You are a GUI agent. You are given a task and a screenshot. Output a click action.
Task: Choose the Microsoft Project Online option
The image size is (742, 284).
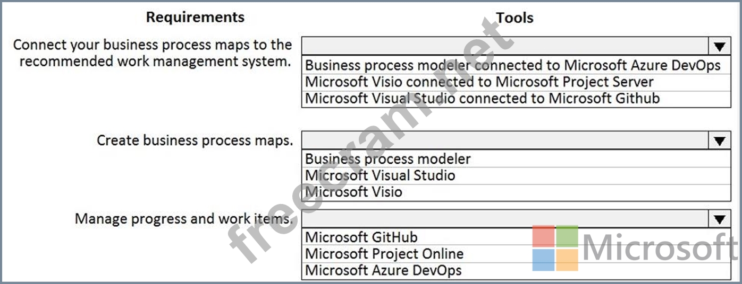(x=384, y=253)
